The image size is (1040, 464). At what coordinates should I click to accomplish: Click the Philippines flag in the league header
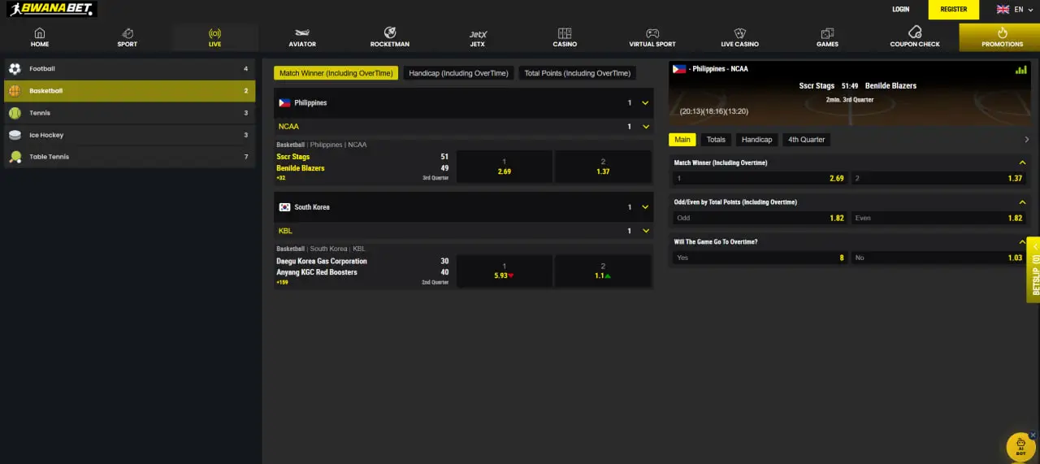click(284, 103)
